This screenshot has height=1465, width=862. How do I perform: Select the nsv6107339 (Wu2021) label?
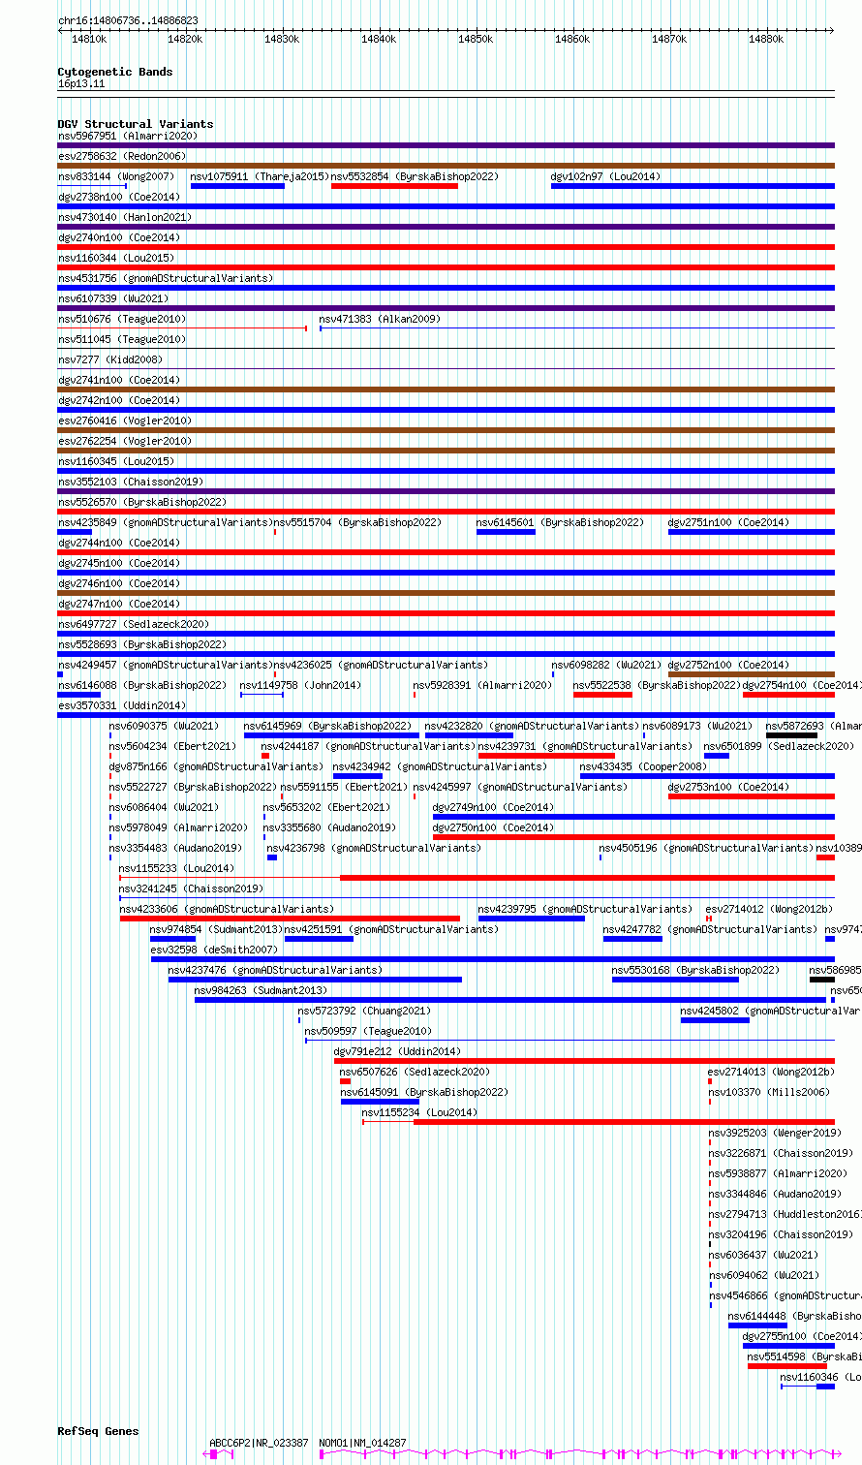pos(113,299)
